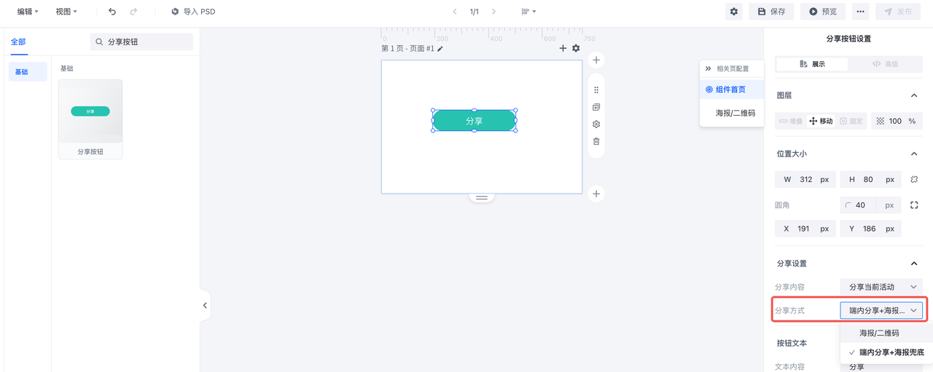Viewport: 933px width, 372px height.
Task: Click the 分享按钮 component thumbnail
Action: 90,119
